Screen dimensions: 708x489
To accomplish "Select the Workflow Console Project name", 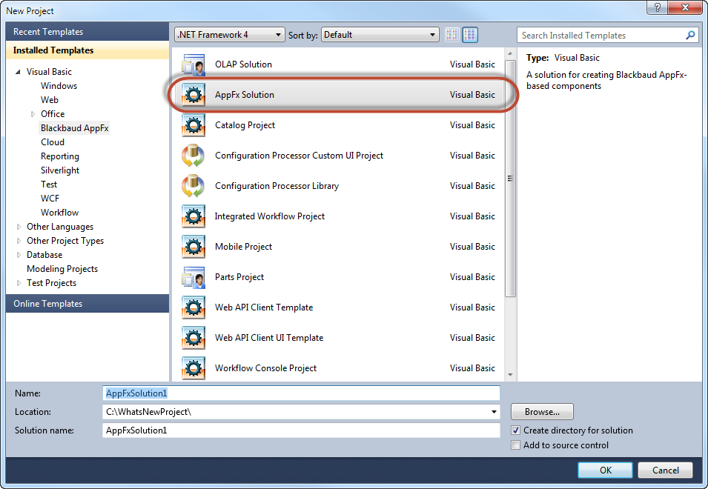I will click(265, 368).
